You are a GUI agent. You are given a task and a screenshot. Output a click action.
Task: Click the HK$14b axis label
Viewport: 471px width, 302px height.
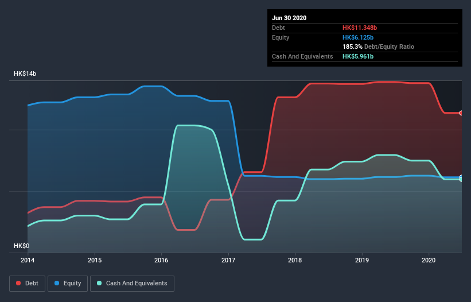25,73
